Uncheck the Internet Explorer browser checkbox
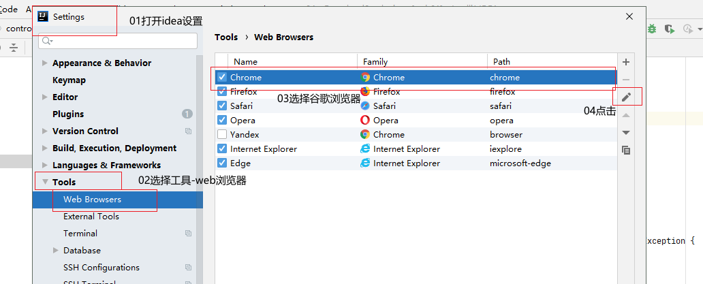Image resolution: width=703 pixels, height=284 pixels. coord(222,148)
